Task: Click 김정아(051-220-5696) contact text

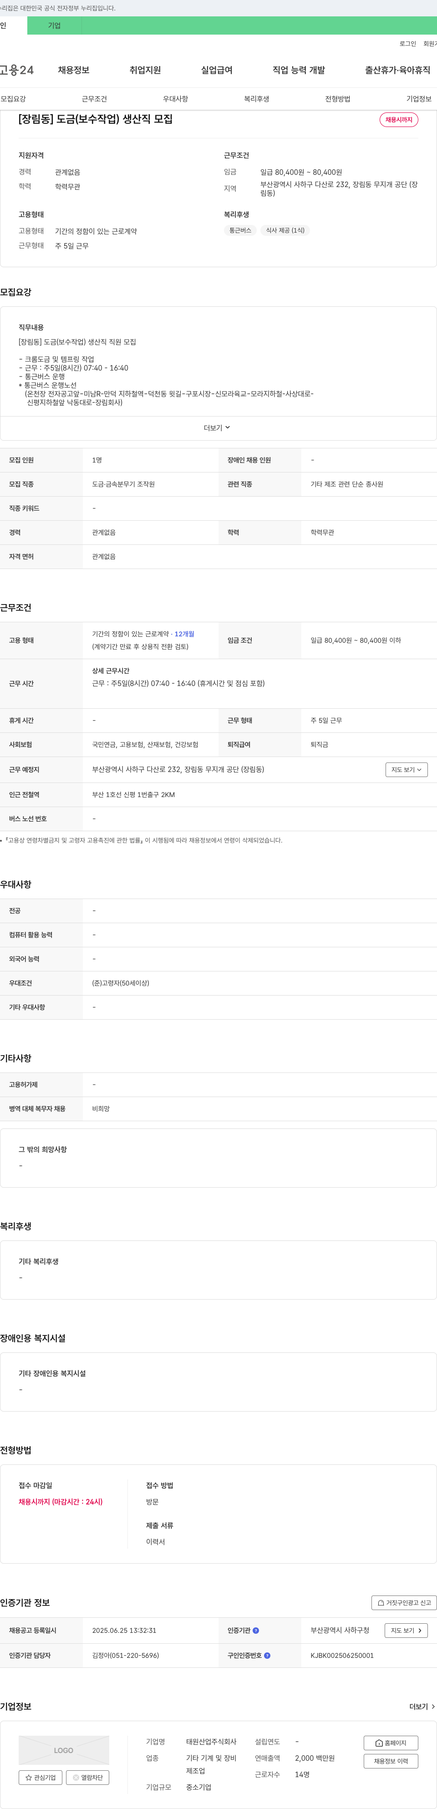Action: point(126,1655)
